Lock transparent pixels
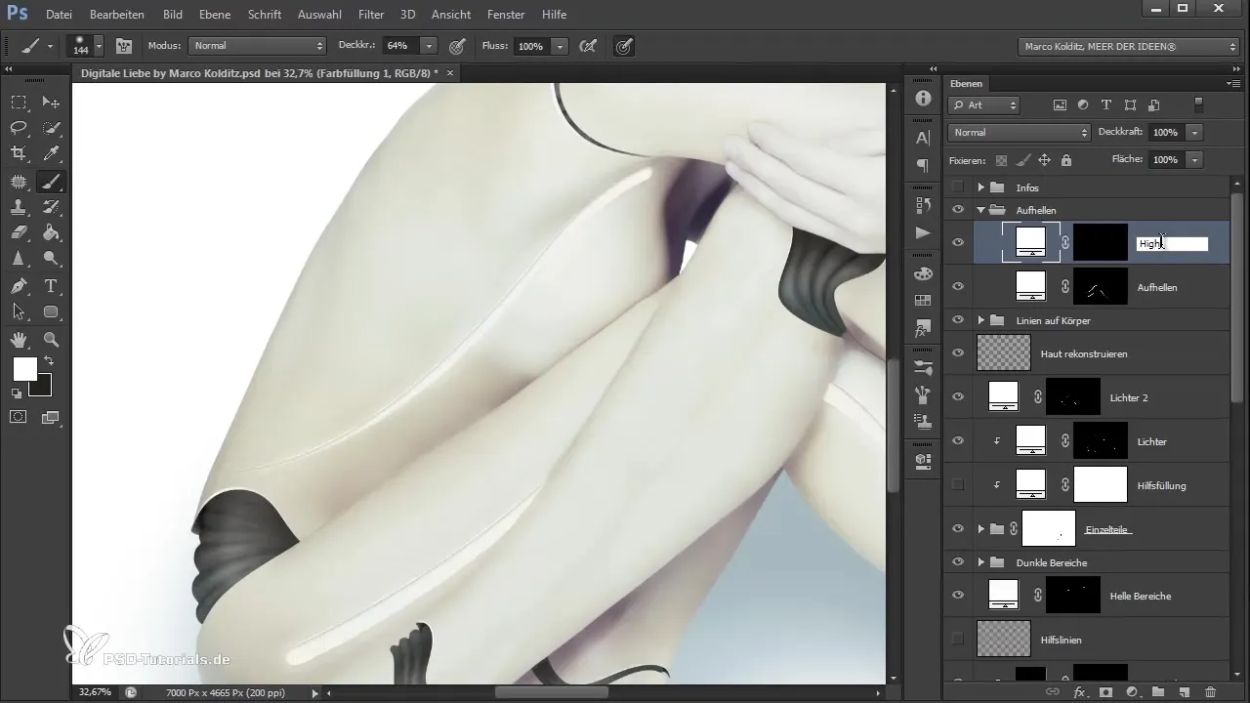 coord(1001,160)
